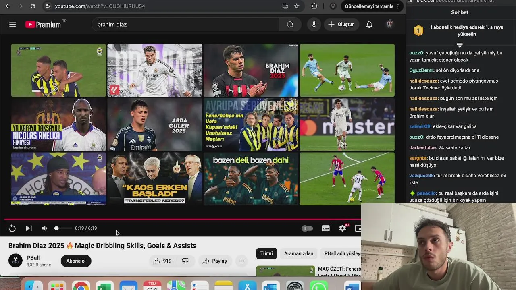Go back in the browser
The image size is (516, 290).
8,6
